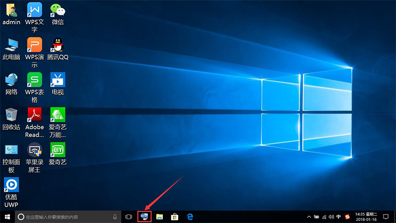This screenshot has height=223, width=396.
Task: Open the Windows Start menu
Action: coord(7,217)
